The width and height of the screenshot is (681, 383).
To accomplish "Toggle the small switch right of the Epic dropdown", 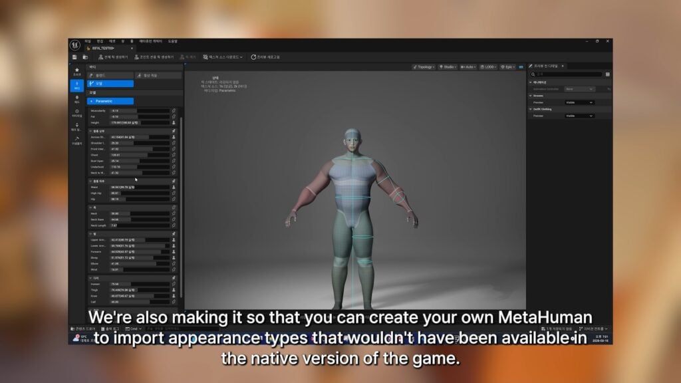I will (521, 67).
